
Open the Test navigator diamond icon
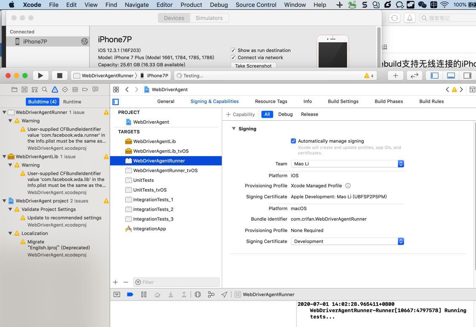tap(65, 89)
